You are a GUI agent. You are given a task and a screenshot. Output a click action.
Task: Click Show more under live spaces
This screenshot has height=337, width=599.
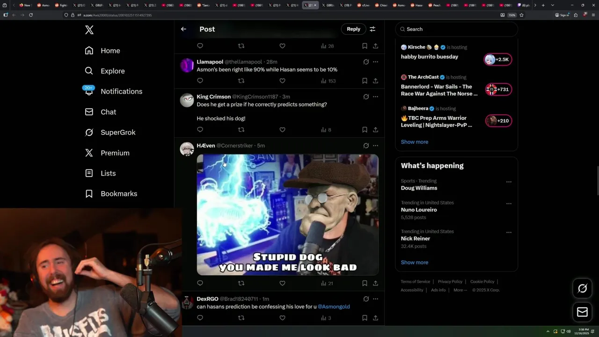(x=414, y=142)
